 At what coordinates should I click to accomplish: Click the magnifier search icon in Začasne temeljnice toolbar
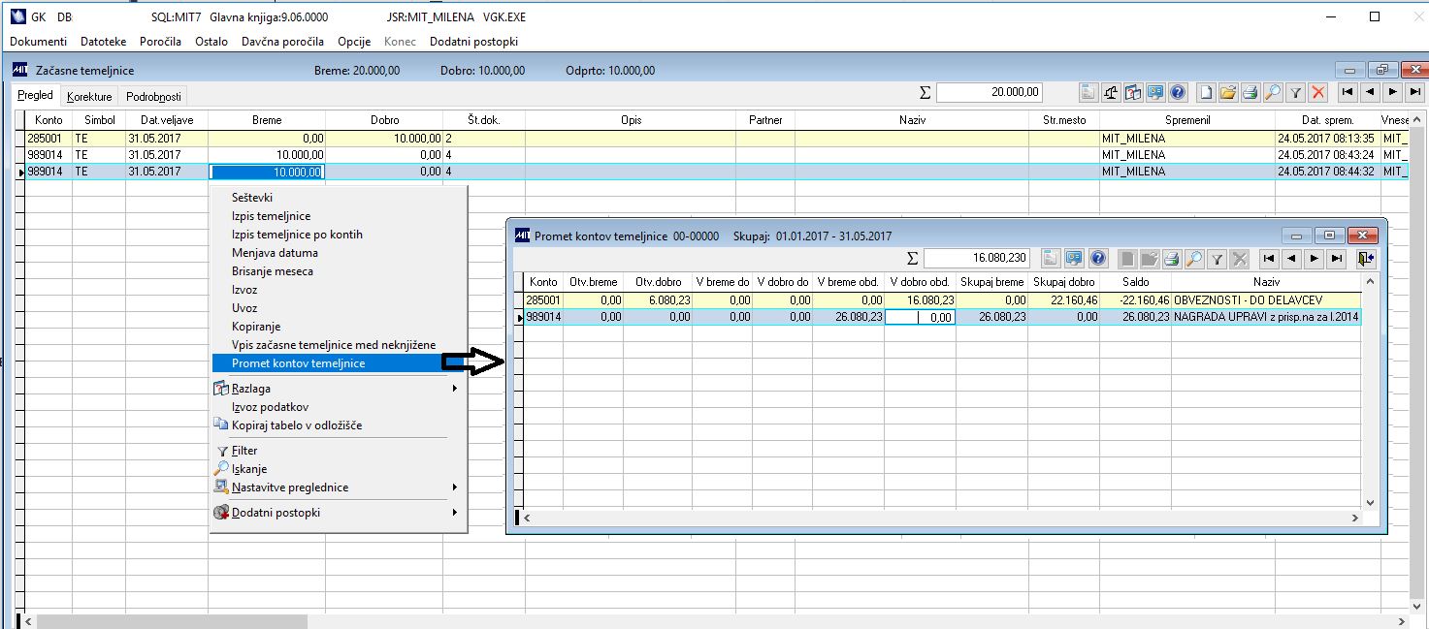1273,93
